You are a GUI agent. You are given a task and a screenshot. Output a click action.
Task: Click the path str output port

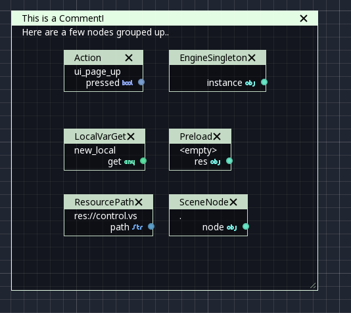pyautogui.click(x=151, y=226)
